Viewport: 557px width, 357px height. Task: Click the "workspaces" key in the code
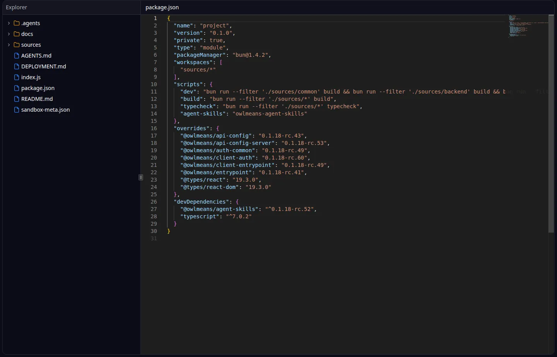click(x=193, y=62)
